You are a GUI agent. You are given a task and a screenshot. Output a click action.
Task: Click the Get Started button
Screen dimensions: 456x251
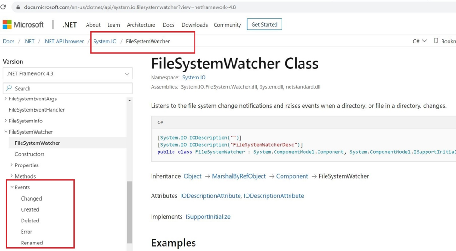[264, 24]
